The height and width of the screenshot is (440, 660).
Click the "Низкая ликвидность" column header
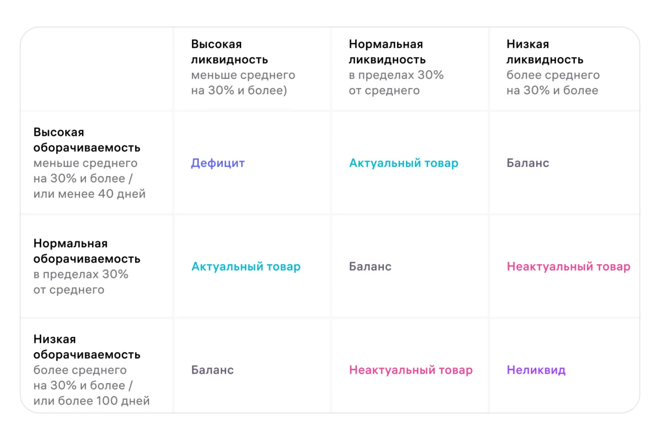point(545,52)
